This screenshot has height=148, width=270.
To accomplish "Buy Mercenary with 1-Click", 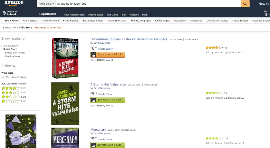I will (108, 145).
